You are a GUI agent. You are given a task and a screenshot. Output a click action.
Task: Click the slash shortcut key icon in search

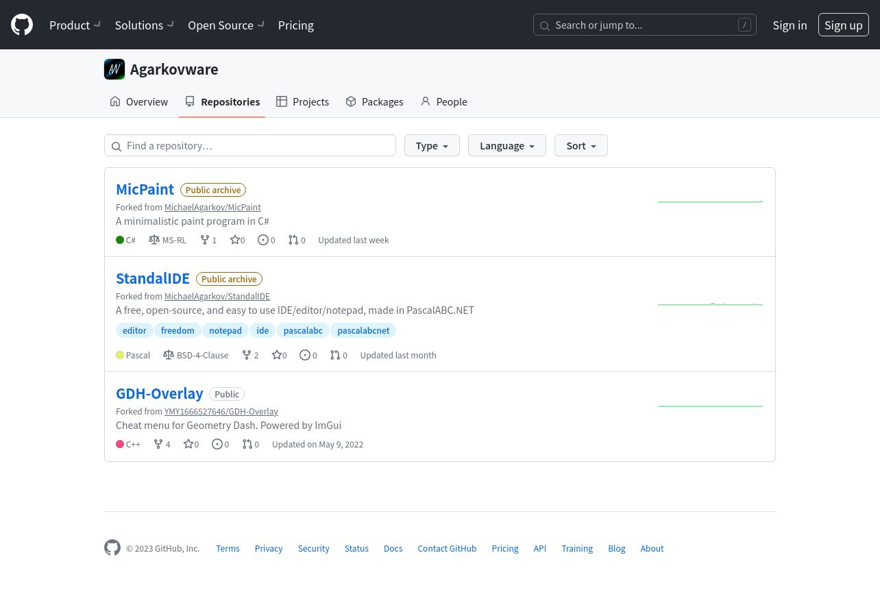744,25
